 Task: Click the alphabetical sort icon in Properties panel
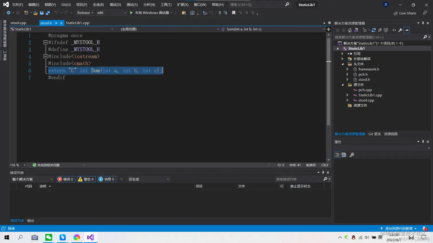pyautogui.click(x=344, y=155)
